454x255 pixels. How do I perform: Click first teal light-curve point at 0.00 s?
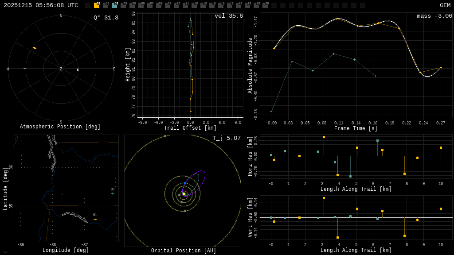coord(271,111)
